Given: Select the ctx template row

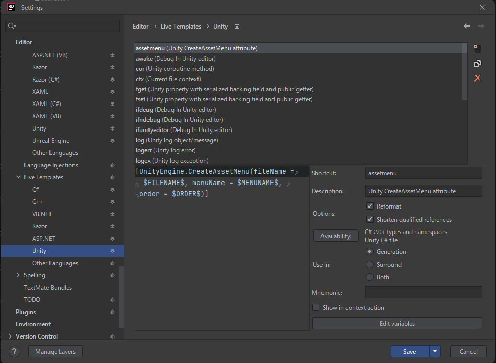Looking at the screenshot, I should tap(299, 79).
